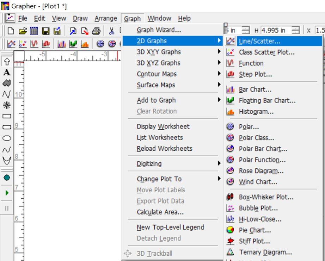Click the Class Scatter plot toolbar icon

coord(23,44)
